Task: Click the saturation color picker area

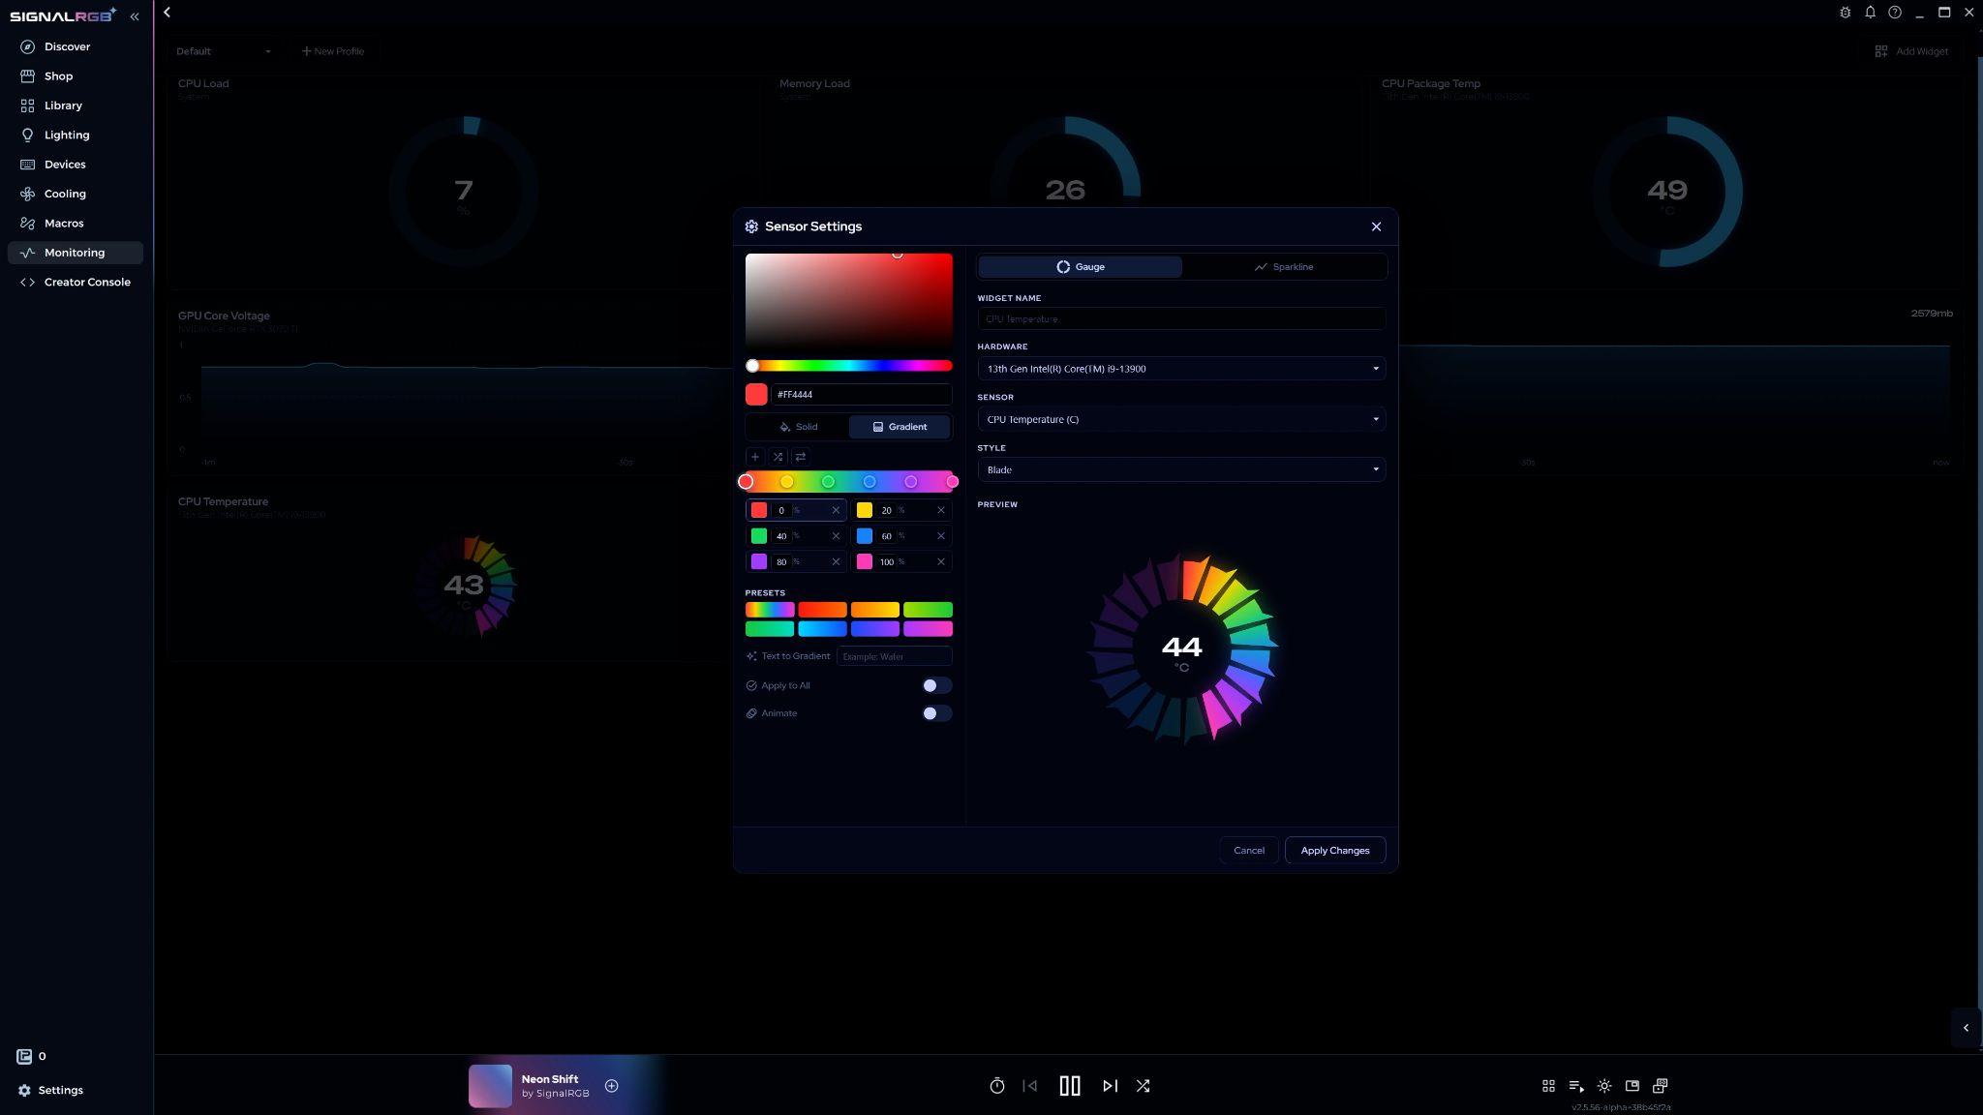Action: tap(849, 301)
